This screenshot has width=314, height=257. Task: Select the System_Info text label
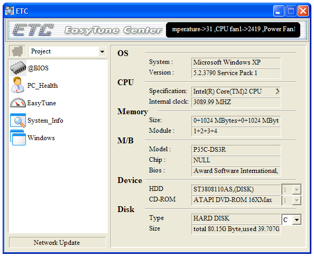coord(45,121)
